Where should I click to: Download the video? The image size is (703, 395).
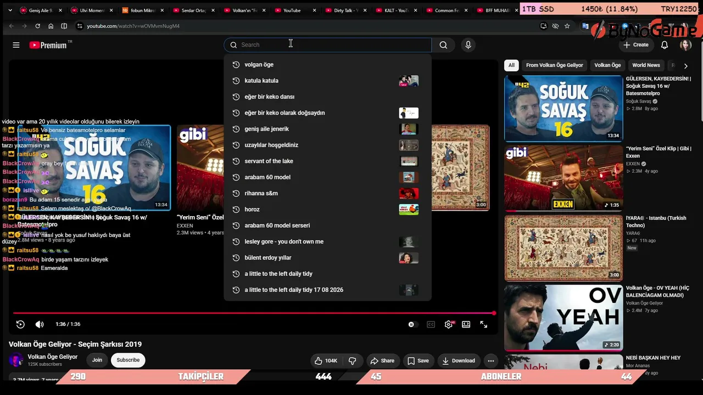(x=459, y=360)
